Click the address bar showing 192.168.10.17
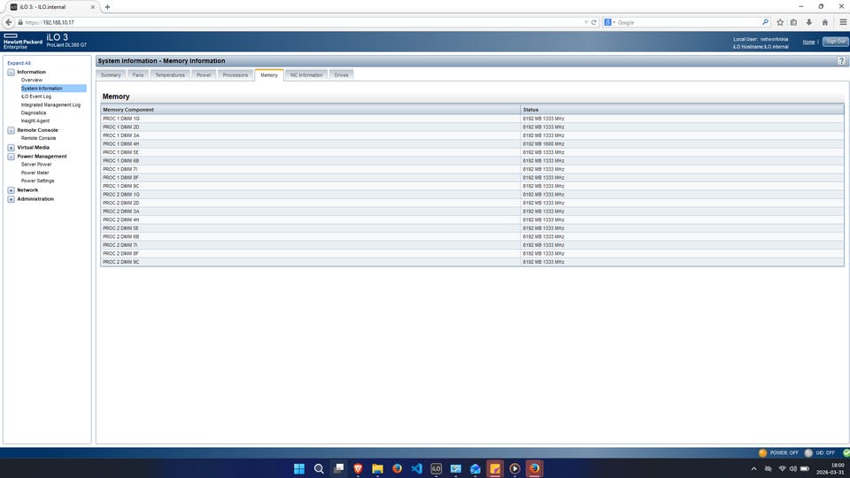Image resolution: width=850 pixels, height=478 pixels. [x=304, y=22]
